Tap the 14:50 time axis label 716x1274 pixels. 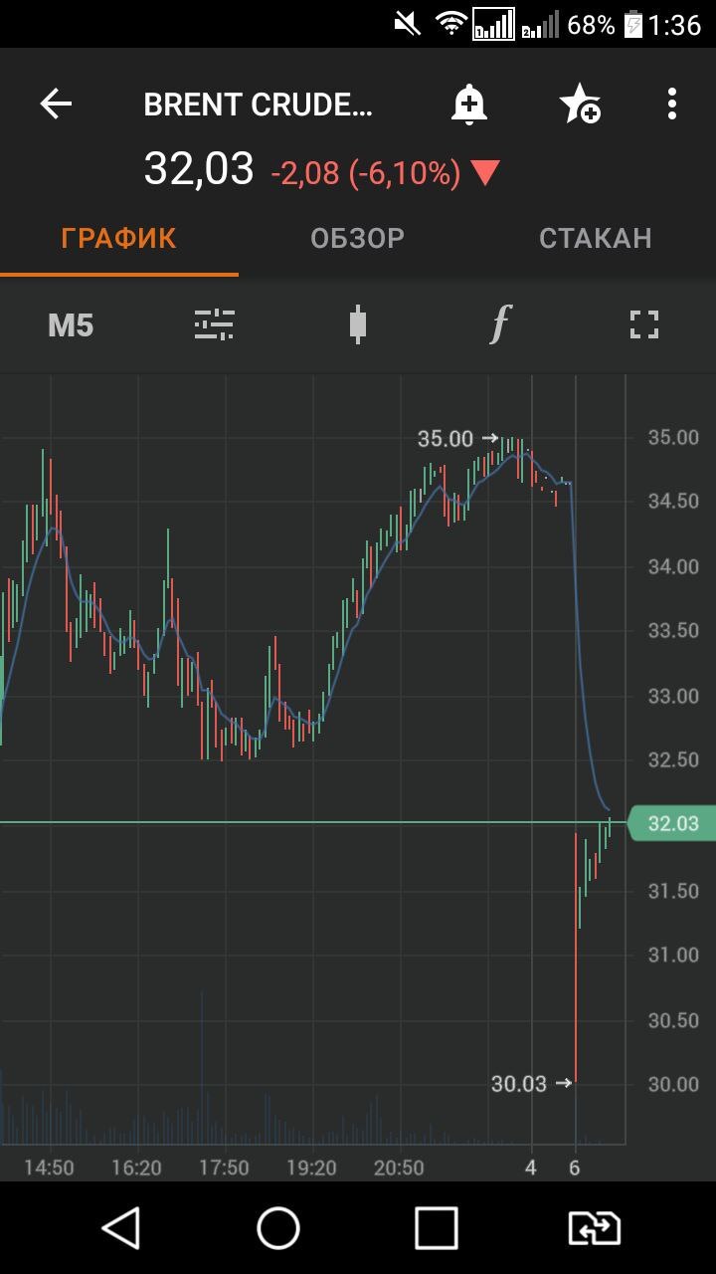[49, 1168]
